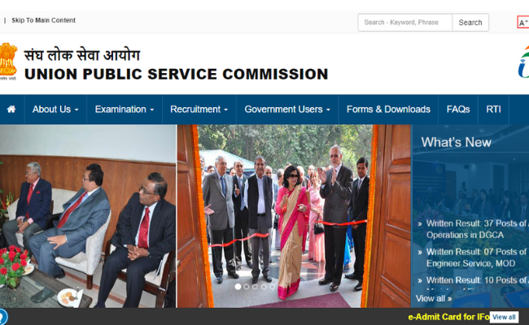Click the round icon at bottom-left corner
The width and height of the screenshot is (529, 325).
[x=2, y=317]
